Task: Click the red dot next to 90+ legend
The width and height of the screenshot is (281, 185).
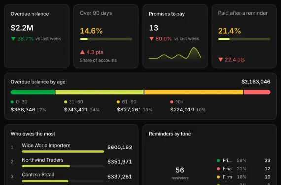Action: click(172, 102)
